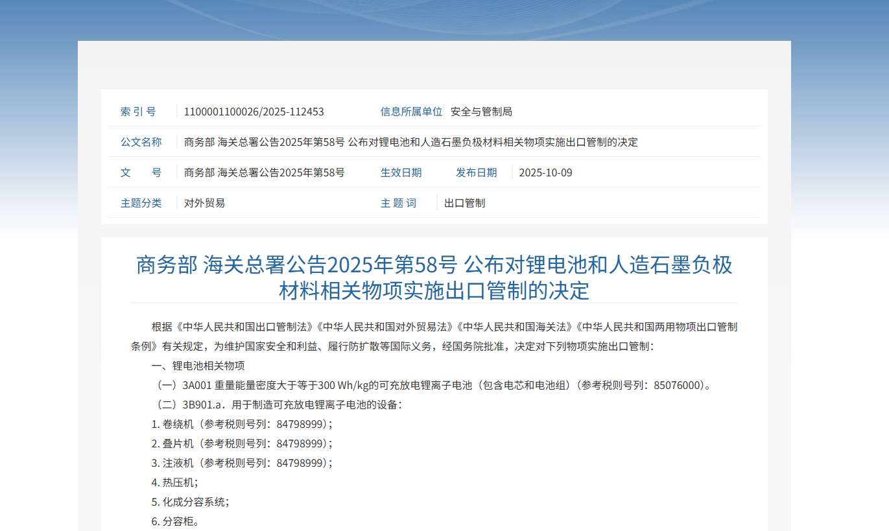
Task: Click the 信息所属单位 label
Action: tap(411, 112)
